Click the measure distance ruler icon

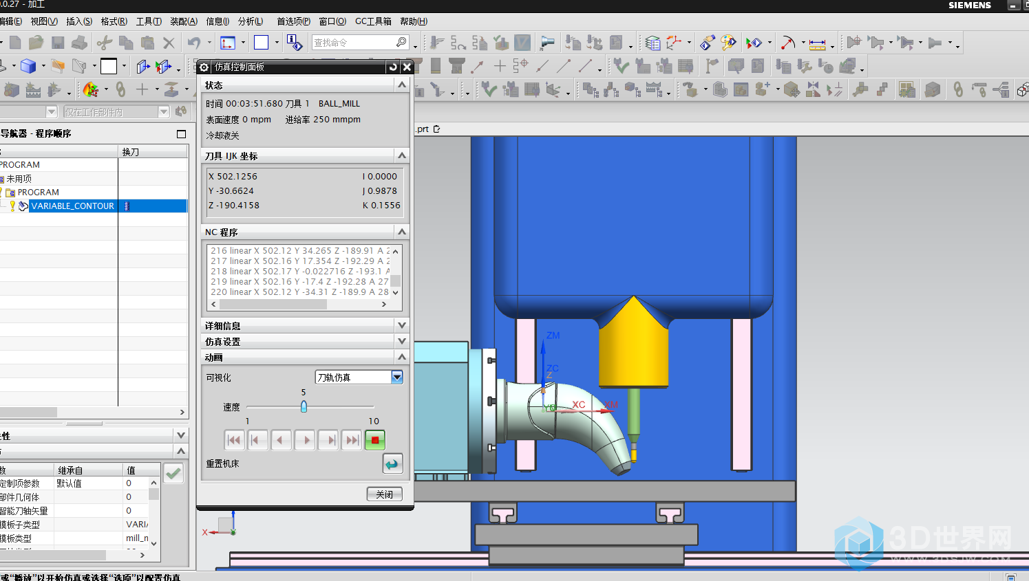pos(817,44)
